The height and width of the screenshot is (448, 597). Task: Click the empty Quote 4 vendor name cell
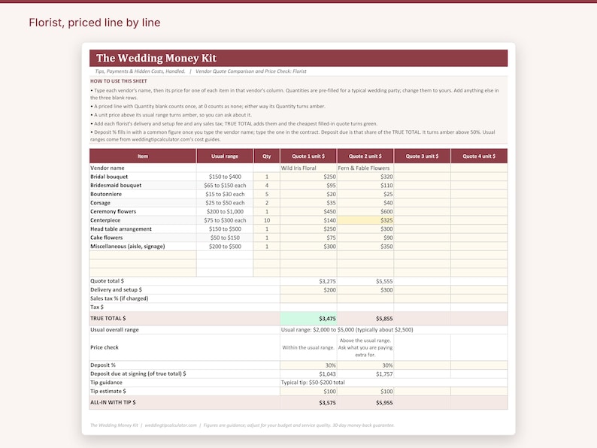(479, 168)
